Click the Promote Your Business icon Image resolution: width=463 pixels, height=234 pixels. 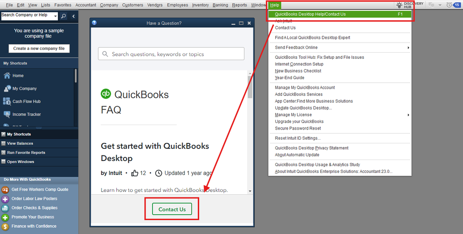tap(5, 217)
